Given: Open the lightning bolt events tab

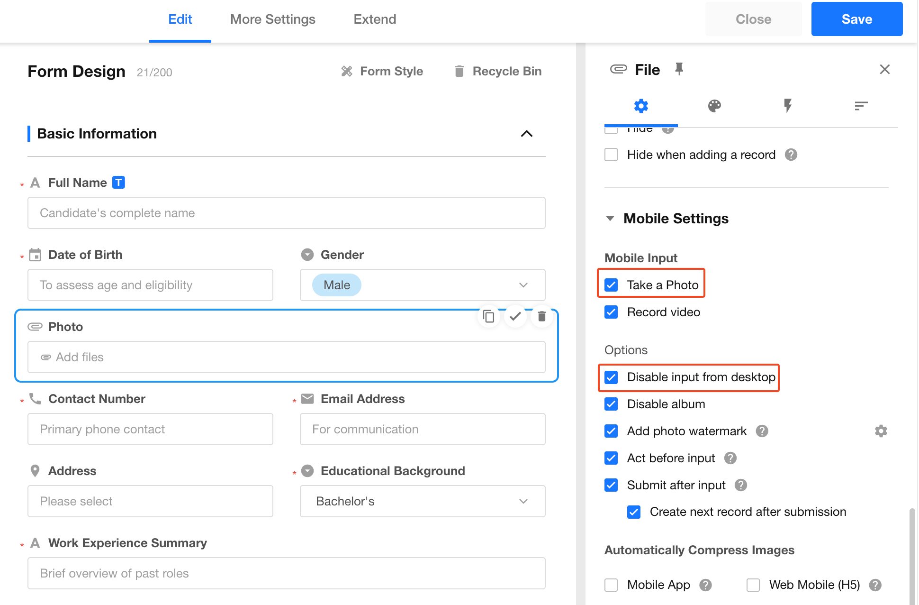Looking at the screenshot, I should pyautogui.click(x=788, y=106).
